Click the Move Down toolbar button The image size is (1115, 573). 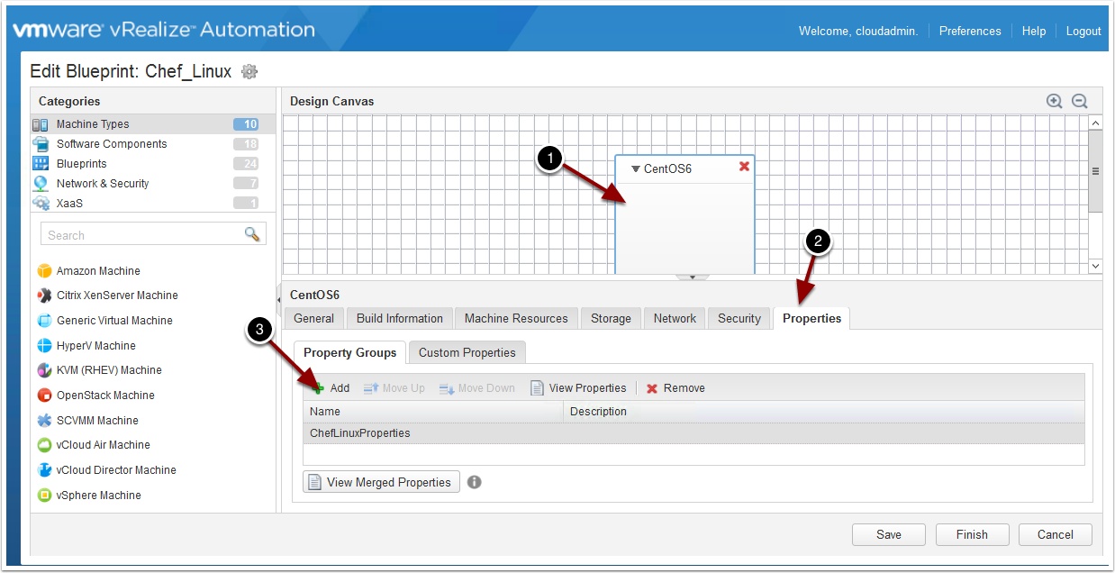[x=476, y=388]
